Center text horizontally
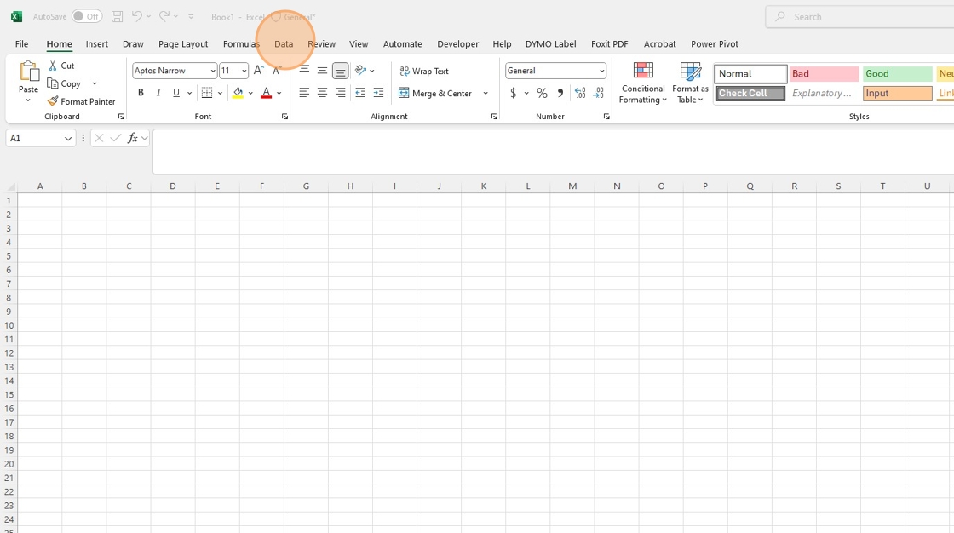Image resolution: width=954 pixels, height=533 pixels. (323, 93)
